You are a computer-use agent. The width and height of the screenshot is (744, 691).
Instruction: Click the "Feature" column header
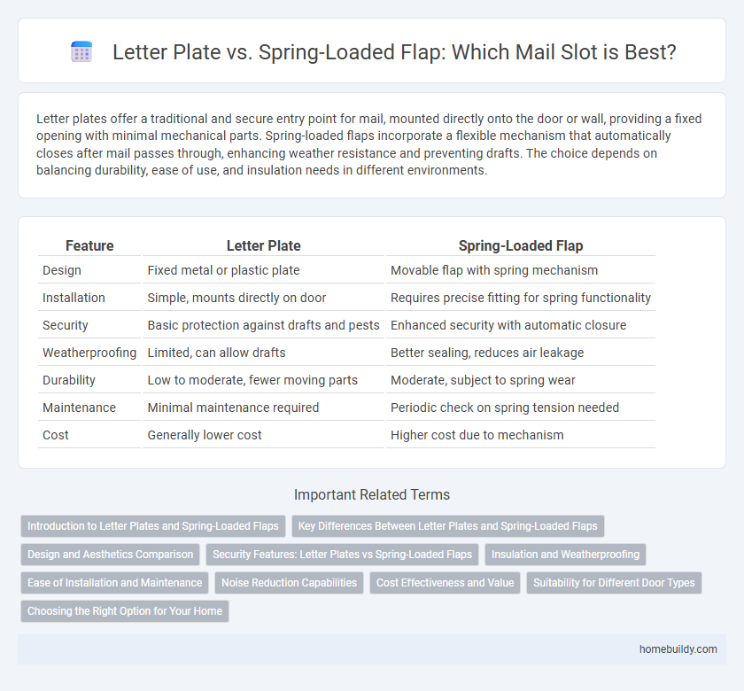[x=89, y=245]
